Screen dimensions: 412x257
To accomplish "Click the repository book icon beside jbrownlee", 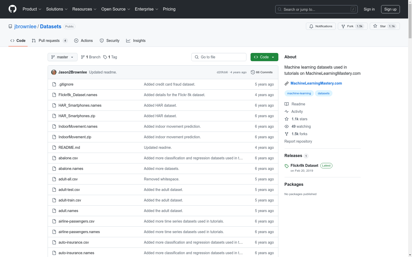I will [x=10, y=26].
